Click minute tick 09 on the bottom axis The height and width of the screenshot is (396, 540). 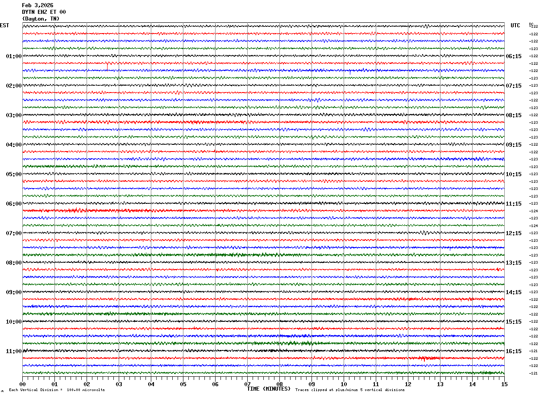[312, 384]
